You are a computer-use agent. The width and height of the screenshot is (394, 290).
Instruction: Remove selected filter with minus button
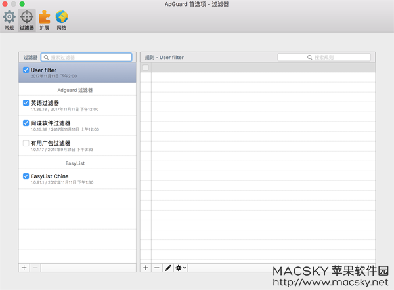[35, 268]
